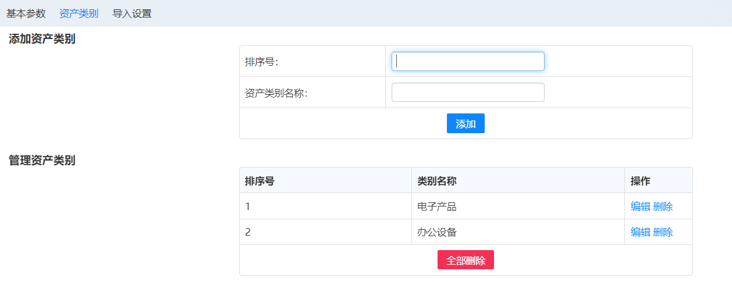
Task: Open the 基本参数 tab
Action: (x=26, y=13)
